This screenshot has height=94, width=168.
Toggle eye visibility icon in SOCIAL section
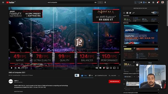tap(134, 48)
